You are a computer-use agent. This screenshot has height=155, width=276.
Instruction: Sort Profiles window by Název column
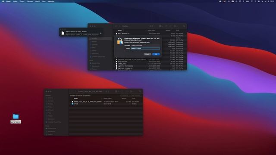point(120,31)
